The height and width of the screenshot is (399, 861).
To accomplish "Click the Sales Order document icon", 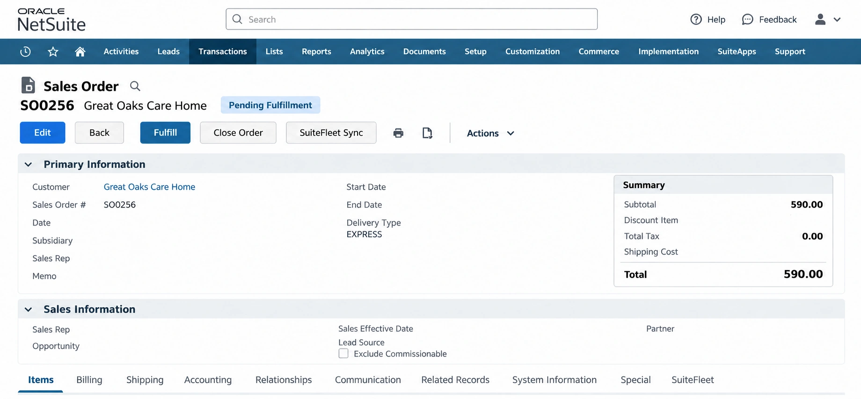I will click(28, 85).
